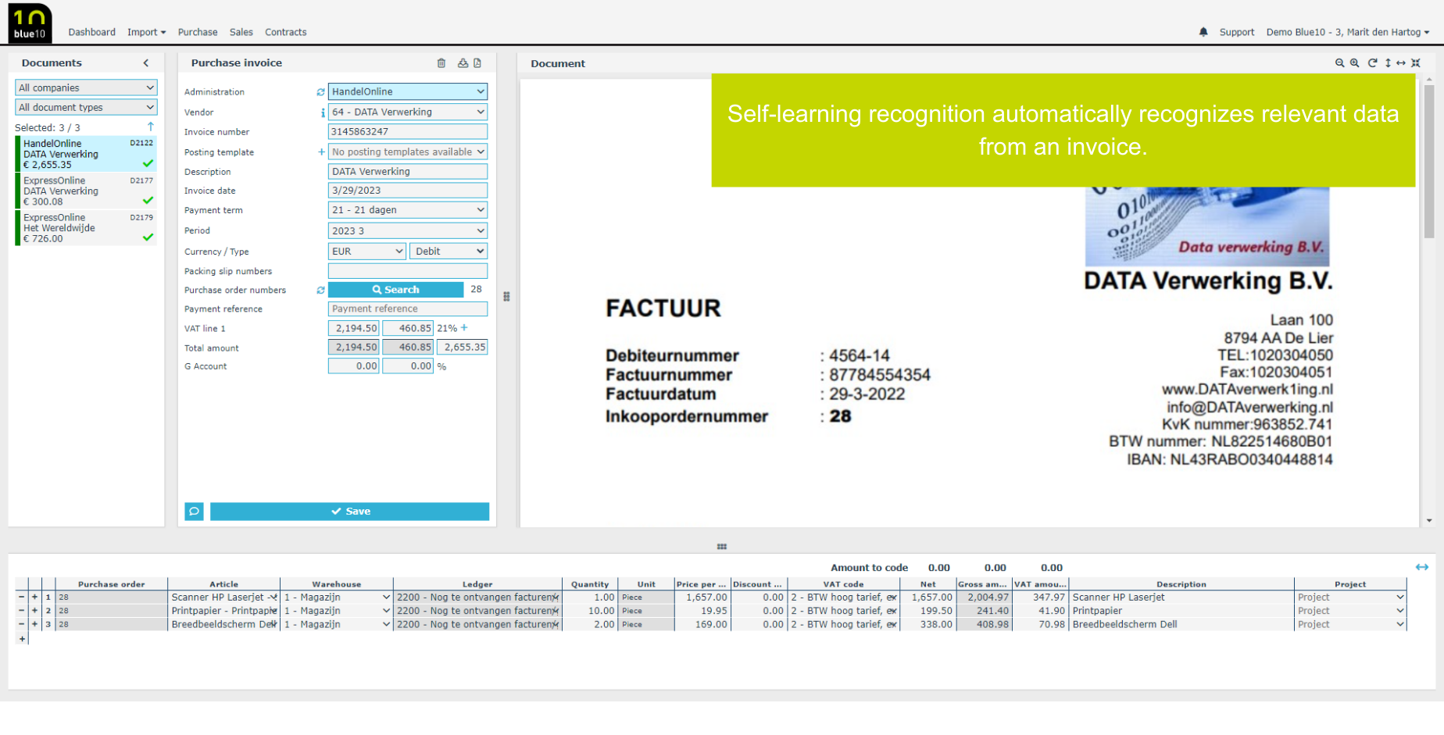This screenshot has height=735, width=1444.
Task: Open the Sales menu
Action: [241, 32]
